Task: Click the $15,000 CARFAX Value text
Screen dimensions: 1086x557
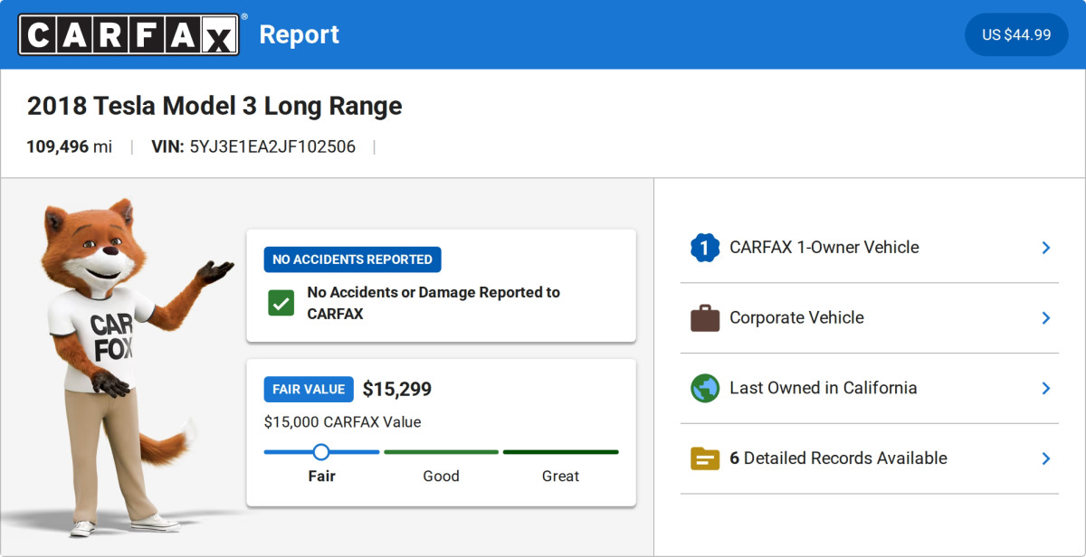Action: point(343,422)
